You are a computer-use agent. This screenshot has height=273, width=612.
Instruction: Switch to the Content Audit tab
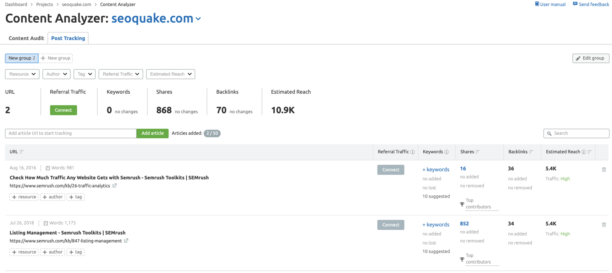click(26, 38)
